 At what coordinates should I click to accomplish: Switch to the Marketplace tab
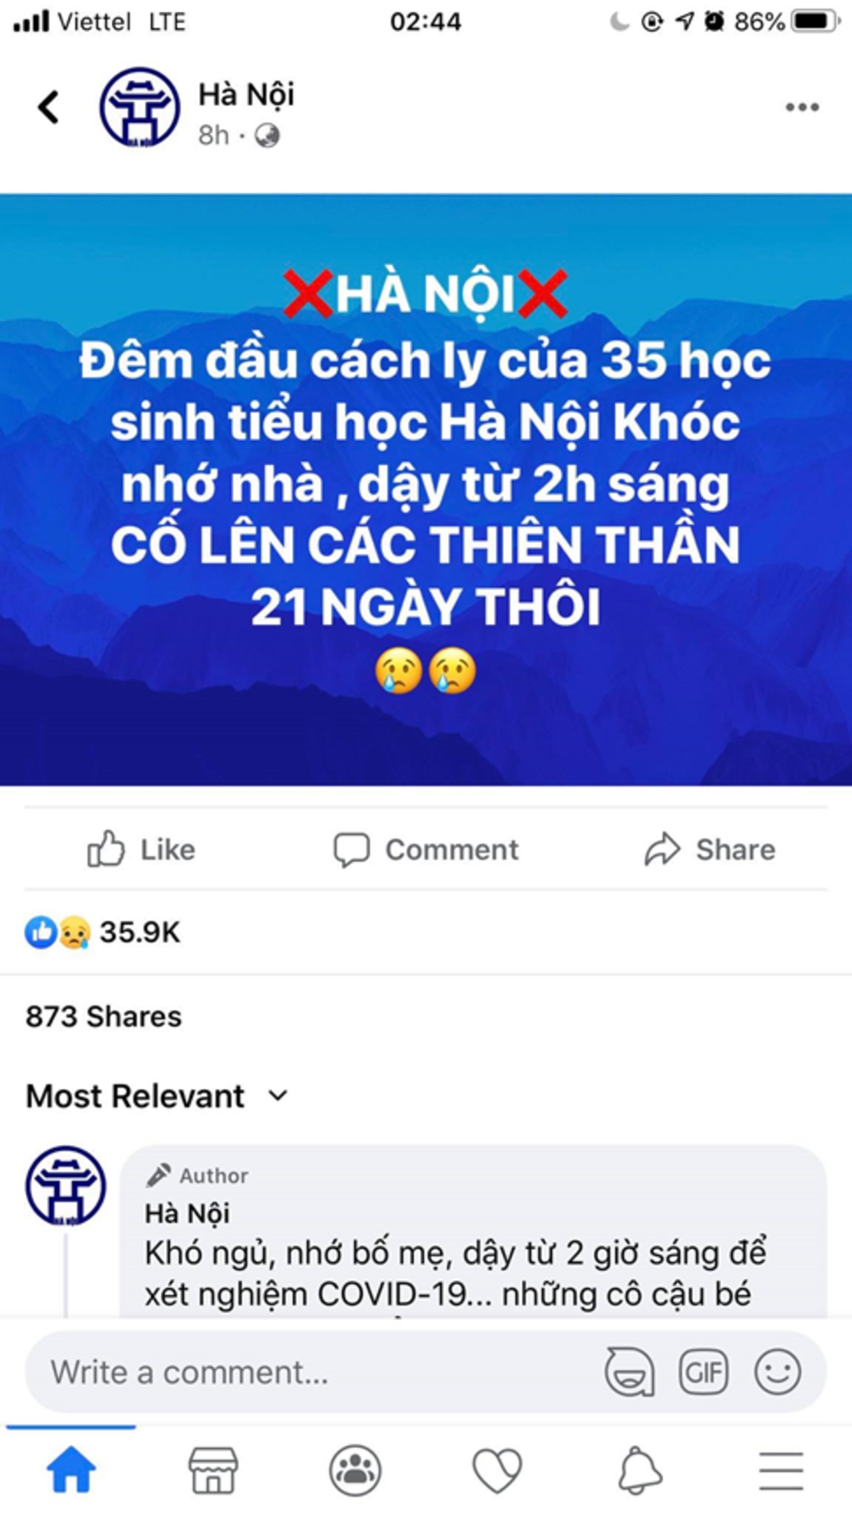click(213, 1470)
